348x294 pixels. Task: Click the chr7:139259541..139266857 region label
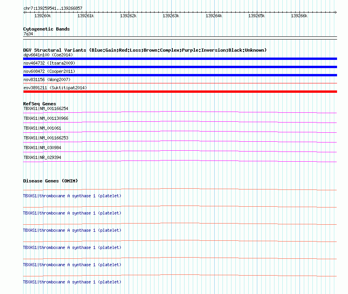[x=53, y=9]
